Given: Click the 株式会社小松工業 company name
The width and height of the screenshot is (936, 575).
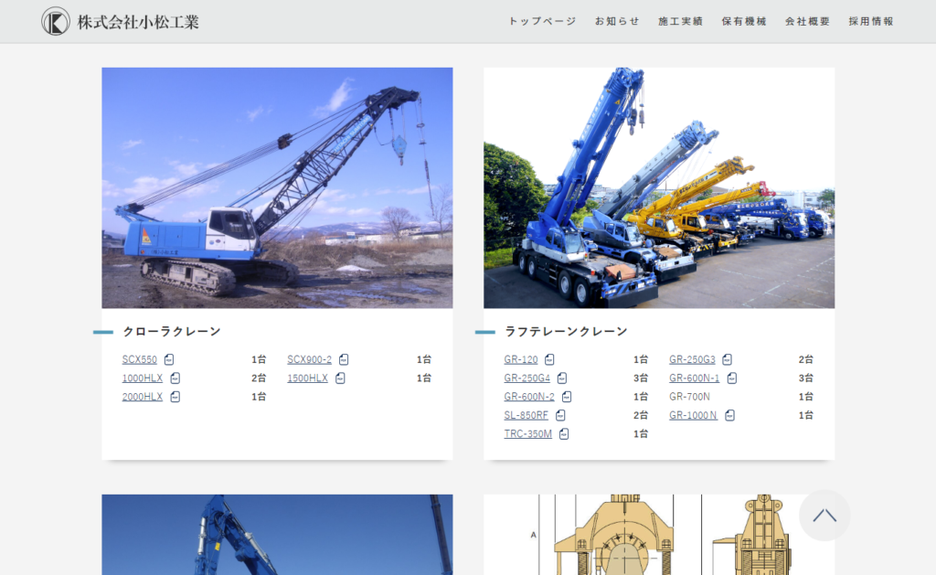Looking at the screenshot, I should (138, 22).
